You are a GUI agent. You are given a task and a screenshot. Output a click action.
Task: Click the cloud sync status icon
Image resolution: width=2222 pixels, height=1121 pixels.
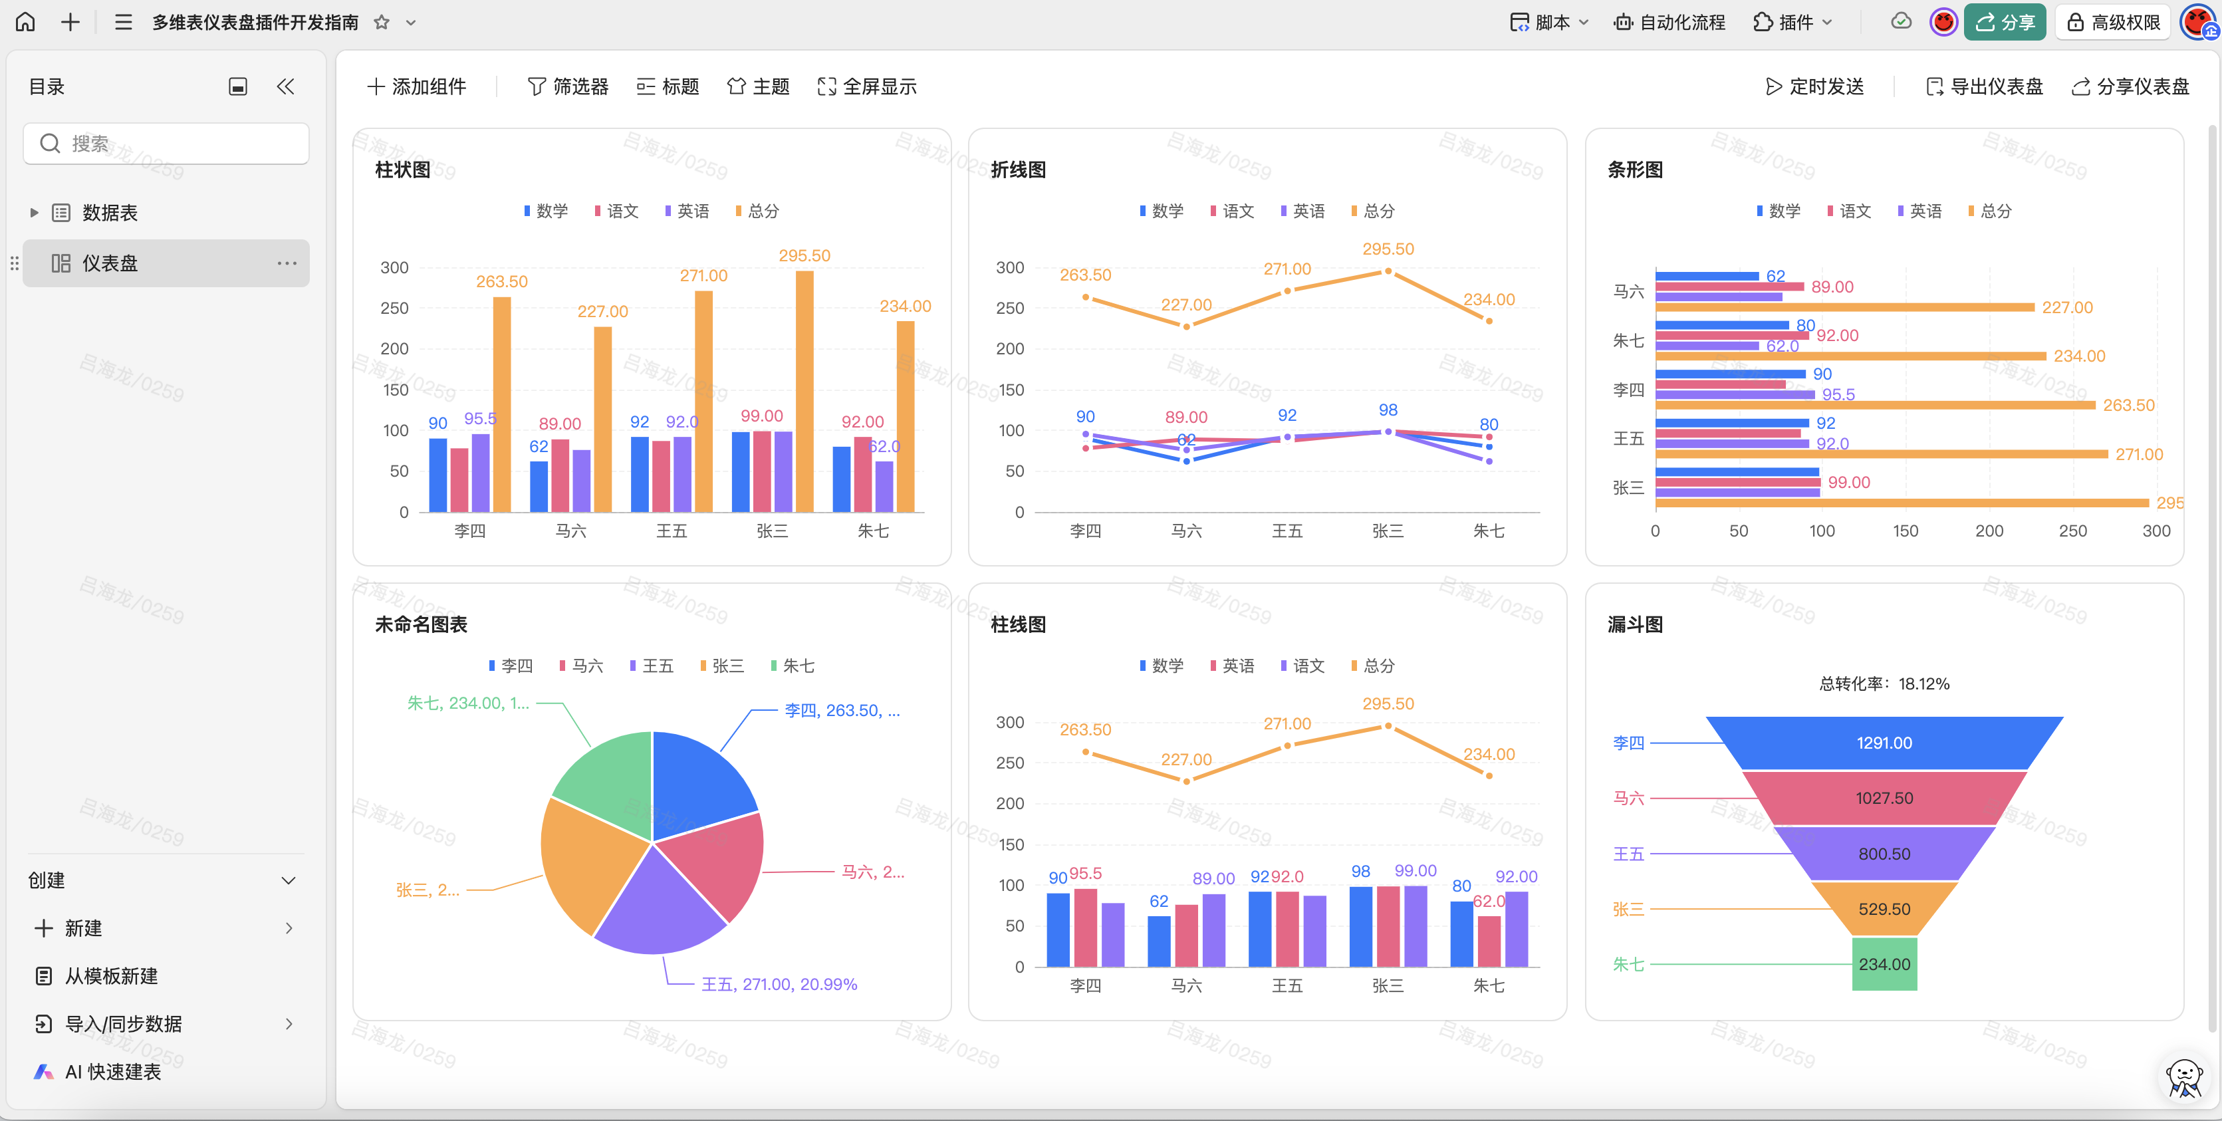tap(1901, 23)
